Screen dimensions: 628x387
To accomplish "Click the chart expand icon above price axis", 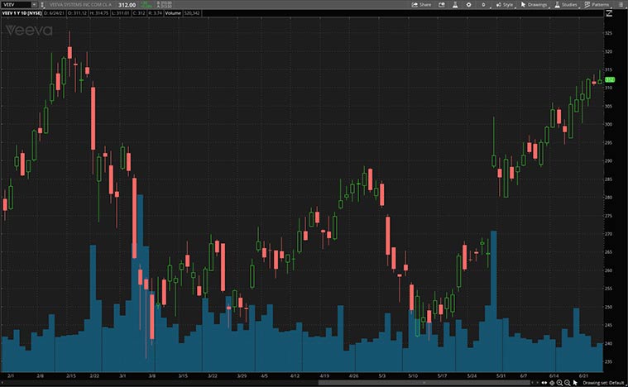I will click(610, 14).
